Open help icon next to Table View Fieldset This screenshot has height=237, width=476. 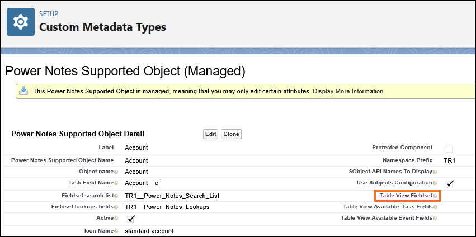point(435,196)
